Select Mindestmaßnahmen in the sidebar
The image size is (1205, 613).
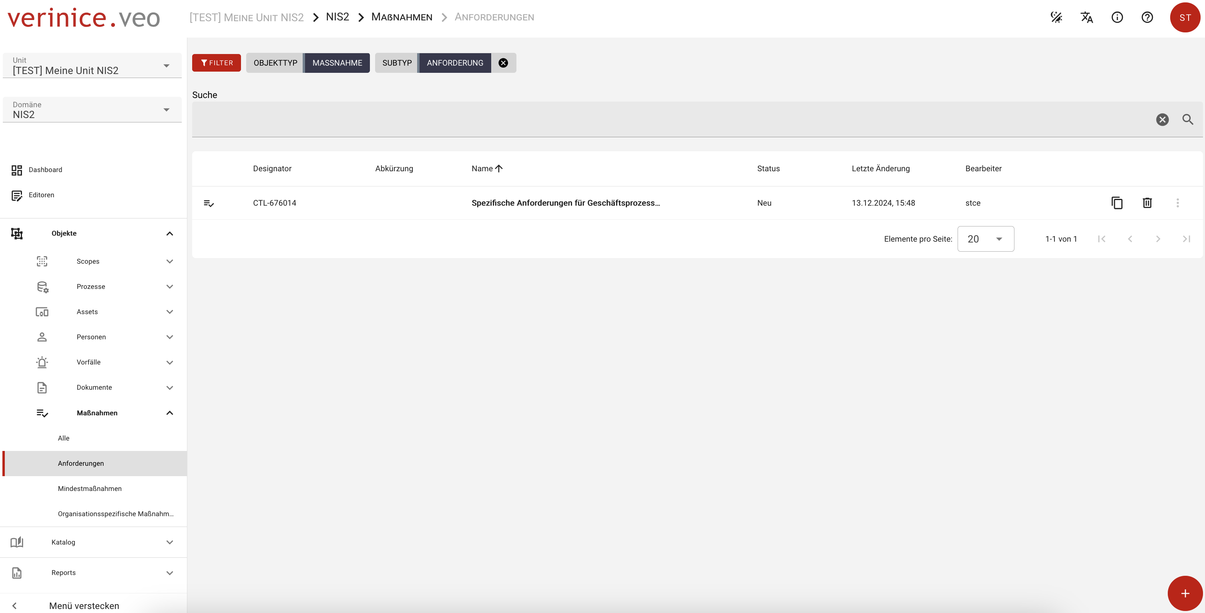[x=90, y=488]
